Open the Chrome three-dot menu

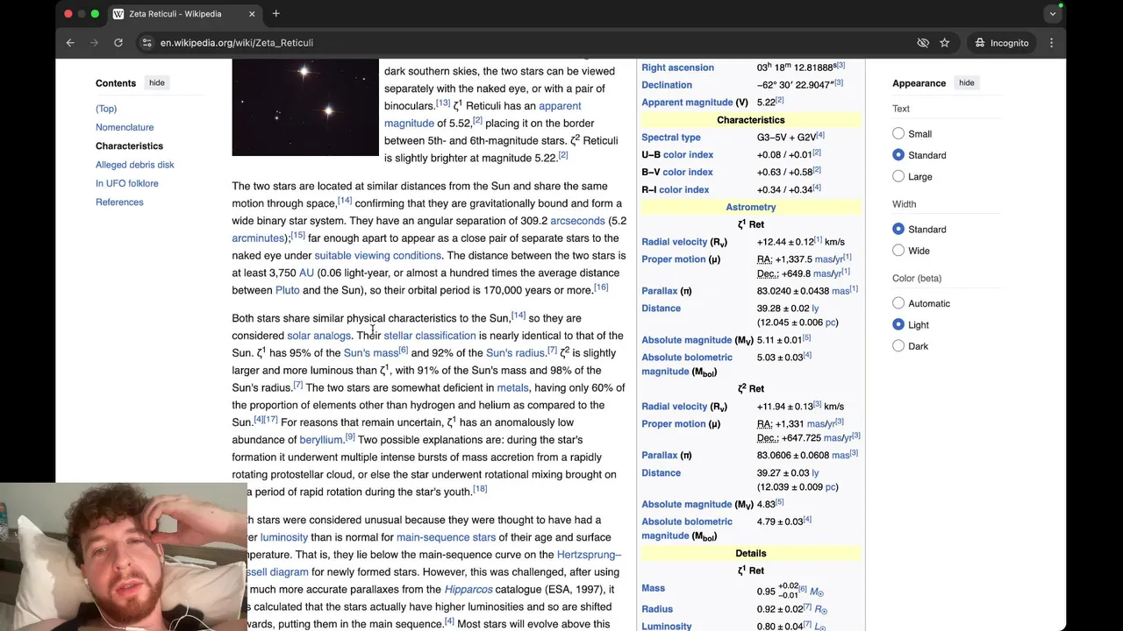click(1051, 42)
